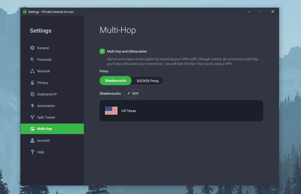Viewport: 301px width, 194px height.
Task: Click the General gear icon
Action: pyautogui.click(x=32, y=48)
